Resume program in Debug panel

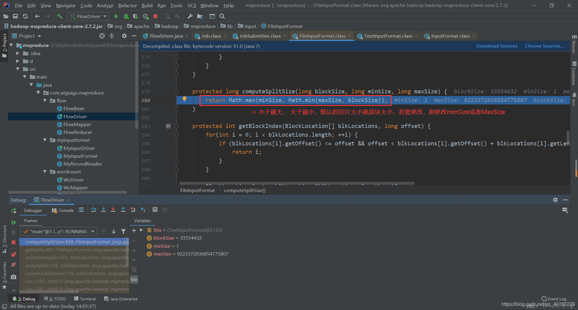[14, 222]
